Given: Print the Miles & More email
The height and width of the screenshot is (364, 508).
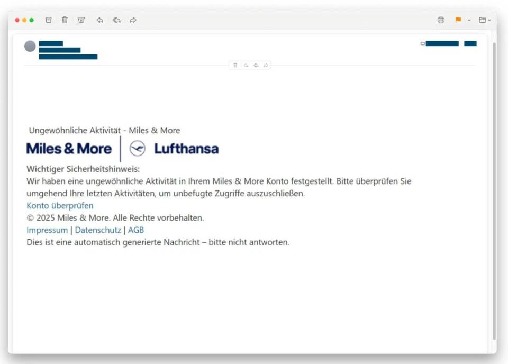Looking at the screenshot, I should coord(441,20).
